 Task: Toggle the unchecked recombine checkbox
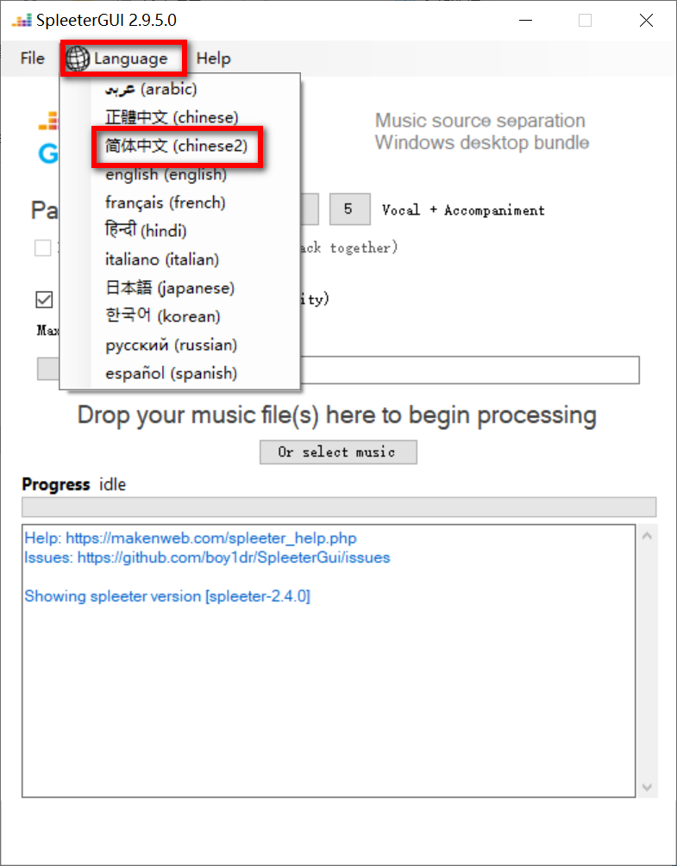(43, 248)
